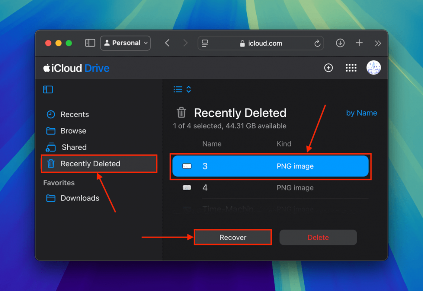Click the Recents clock icon

[x=51, y=114]
